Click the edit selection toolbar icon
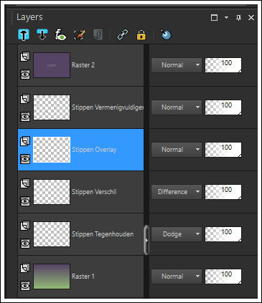Screen dimensions: 262x303 (x=80, y=35)
